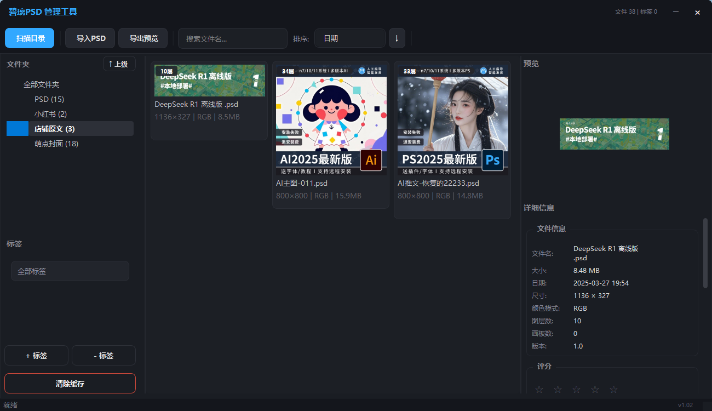Go up with the 上级 button
712x411 pixels.
pyautogui.click(x=119, y=64)
